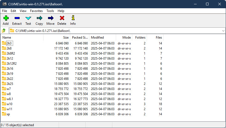
Task: Click the red Delete icon
Action: [62, 18]
